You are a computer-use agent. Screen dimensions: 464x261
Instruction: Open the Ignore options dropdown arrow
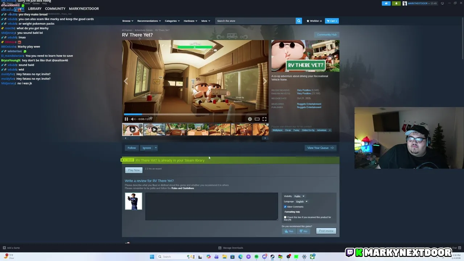pyautogui.click(x=156, y=148)
